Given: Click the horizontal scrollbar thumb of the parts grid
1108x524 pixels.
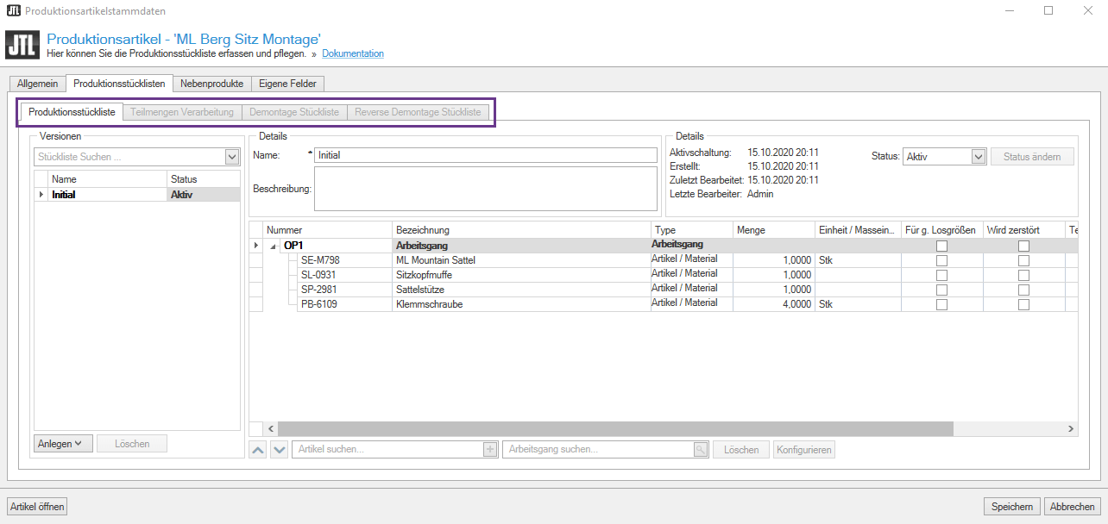Looking at the screenshot, I should click(x=614, y=429).
